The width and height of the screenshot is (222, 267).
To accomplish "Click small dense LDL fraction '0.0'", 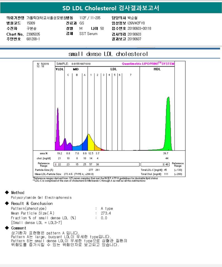I will [x=104, y=218].
